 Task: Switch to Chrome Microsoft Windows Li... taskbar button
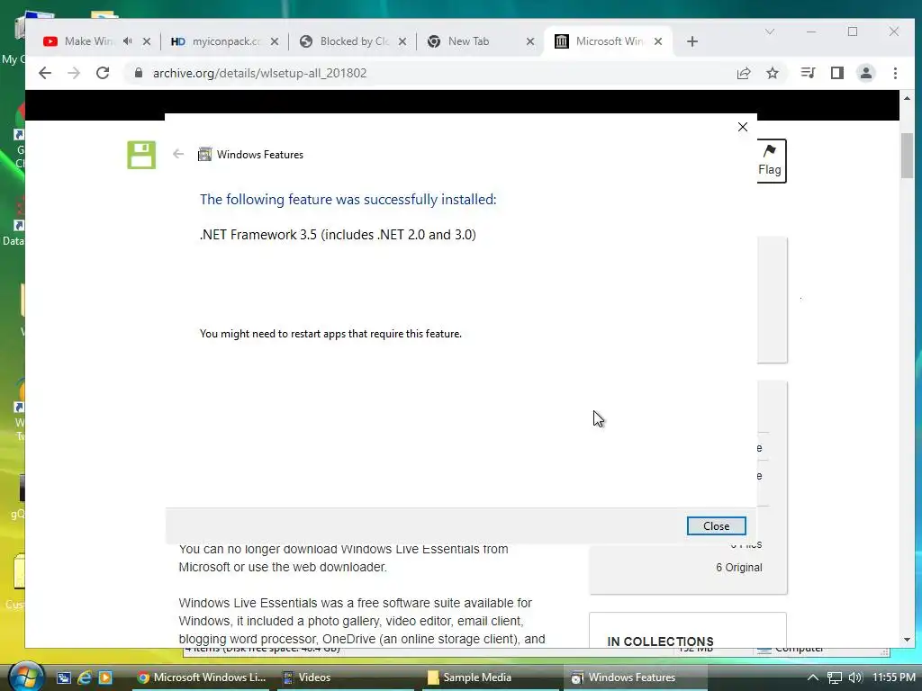click(x=201, y=678)
